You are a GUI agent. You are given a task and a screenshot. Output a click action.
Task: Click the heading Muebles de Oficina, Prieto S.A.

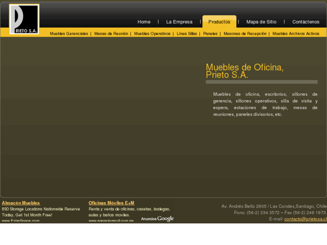tap(245, 71)
